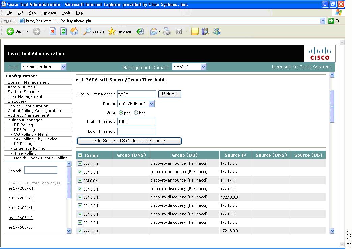Screen dimensions: 352x249
Task: Uncheck the third cisco-rp-announce row checkbox
Action: pyautogui.click(x=80, y=181)
